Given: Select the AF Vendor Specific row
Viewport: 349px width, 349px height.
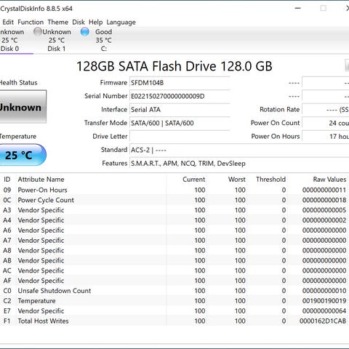Looking at the screenshot, I should pos(174,281).
